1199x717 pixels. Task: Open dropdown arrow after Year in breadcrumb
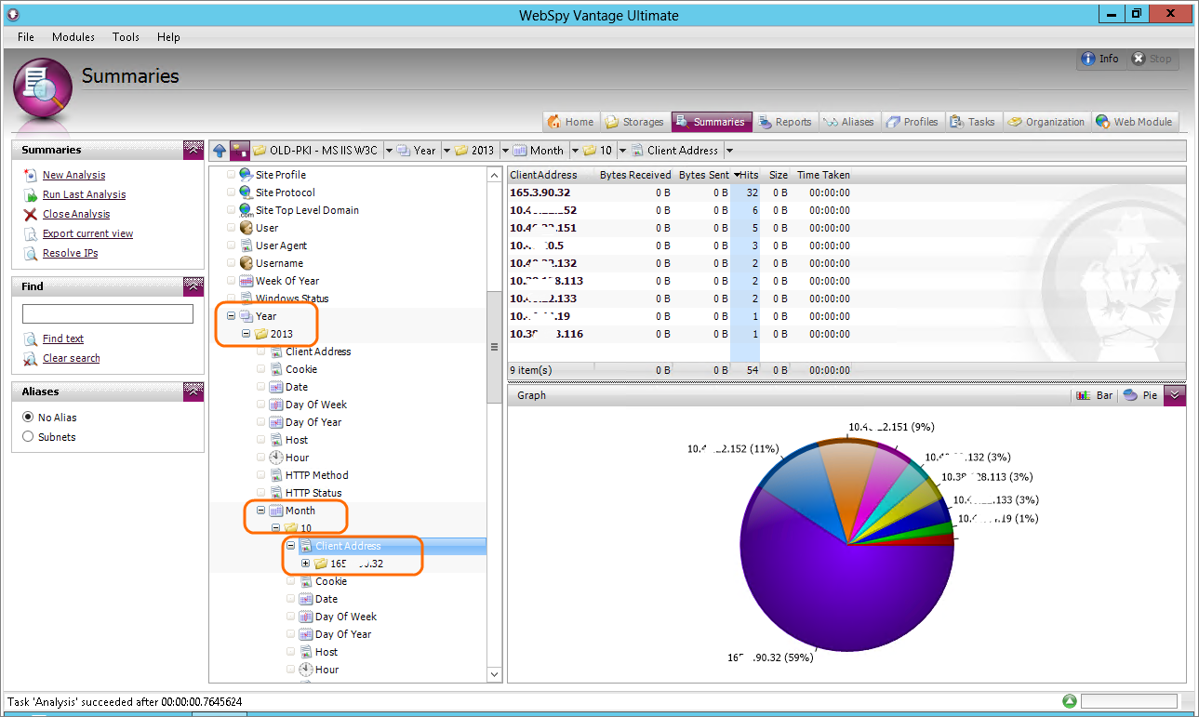coord(446,150)
